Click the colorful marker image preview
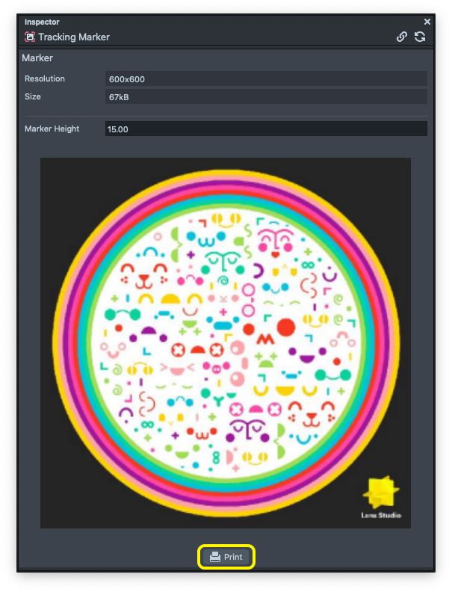 click(x=225, y=343)
